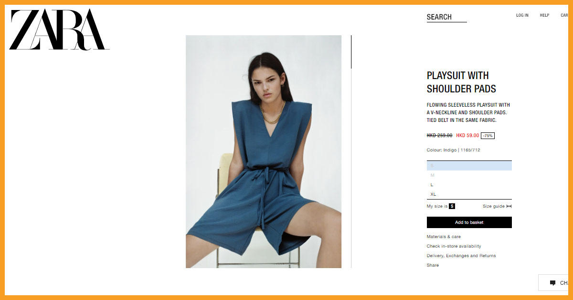
Task: Open the LOG IN menu item
Action: (522, 15)
